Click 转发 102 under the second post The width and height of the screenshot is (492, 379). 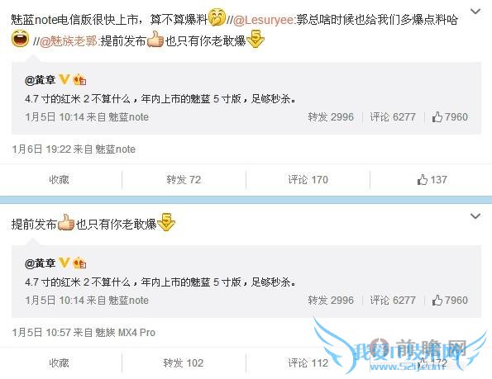(x=184, y=363)
